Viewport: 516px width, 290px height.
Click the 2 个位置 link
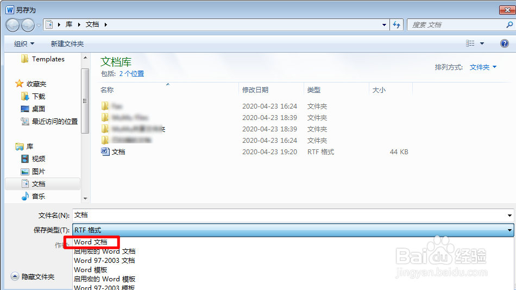click(131, 74)
